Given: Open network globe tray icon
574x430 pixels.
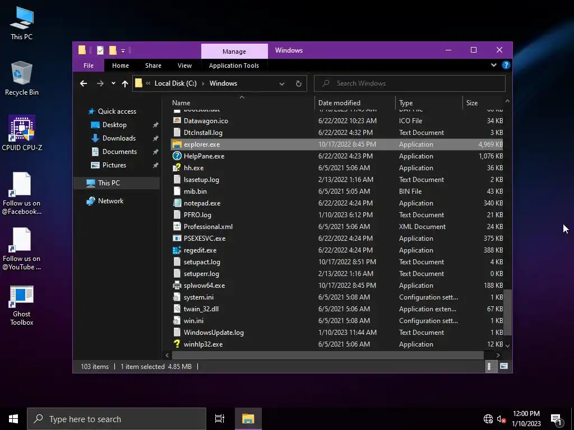Looking at the screenshot, I should click(488, 419).
